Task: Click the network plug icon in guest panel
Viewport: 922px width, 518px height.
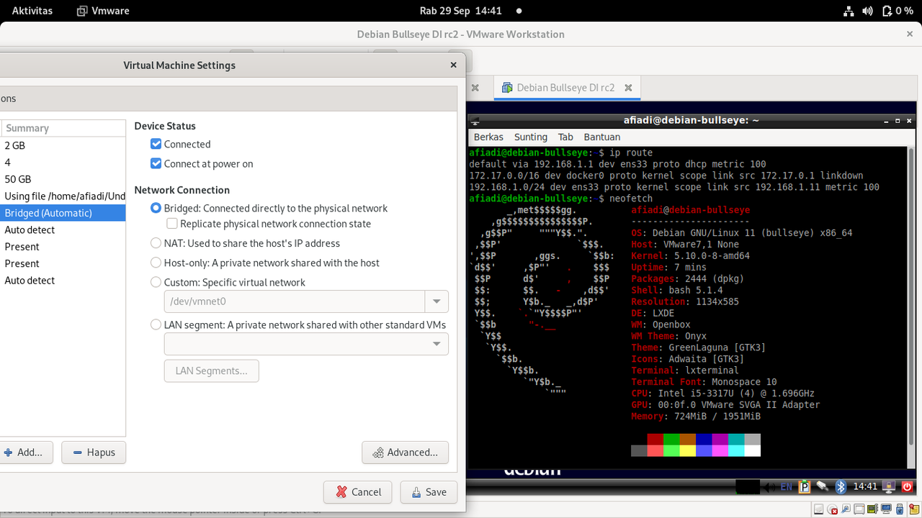Action: (822, 487)
